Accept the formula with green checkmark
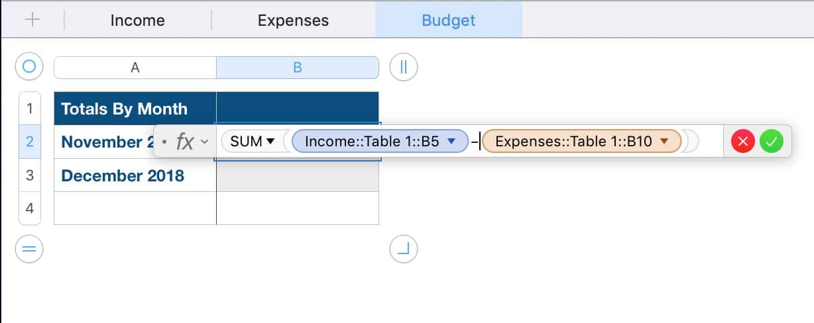 [x=771, y=141]
